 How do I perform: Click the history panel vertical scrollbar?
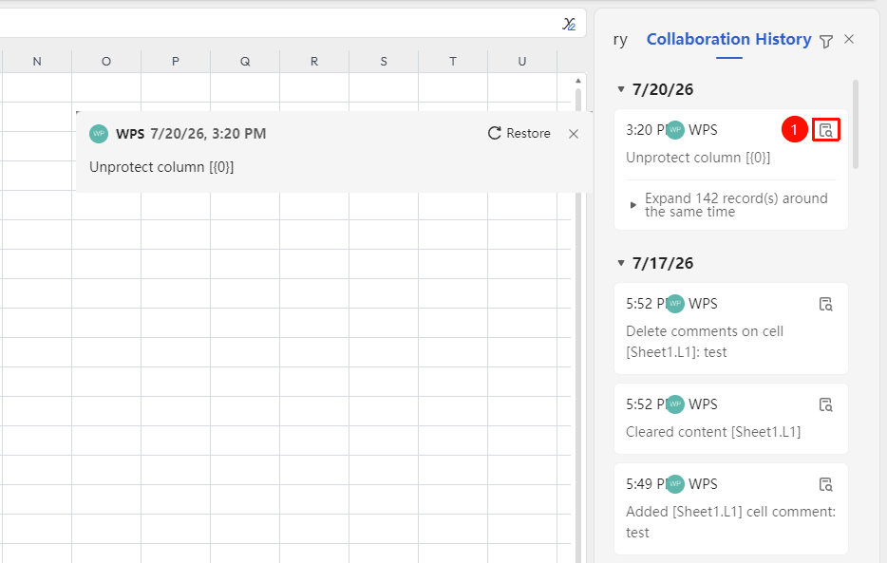point(856,124)
